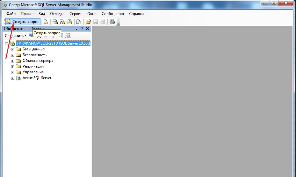296x177 pixels.
Task: Click the Управление folder icon
Action: [x=18, y=72]
